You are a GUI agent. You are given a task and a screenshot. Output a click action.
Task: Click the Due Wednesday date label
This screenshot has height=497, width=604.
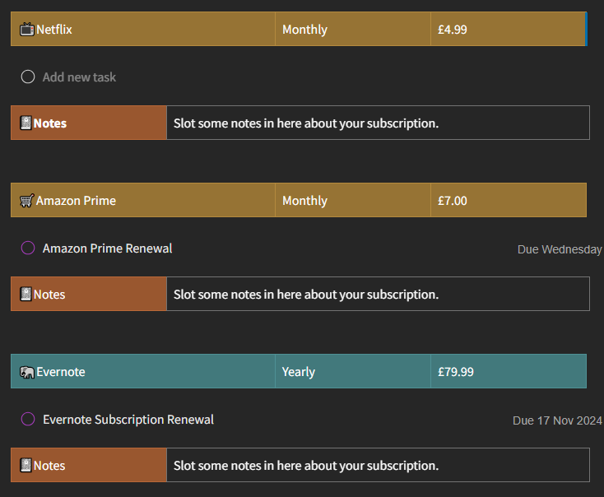point(560,249)
